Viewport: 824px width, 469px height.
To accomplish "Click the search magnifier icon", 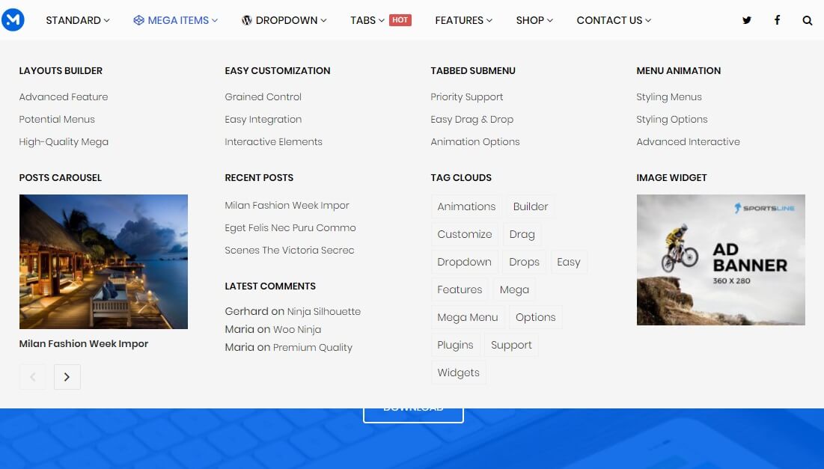I will 807,20.
